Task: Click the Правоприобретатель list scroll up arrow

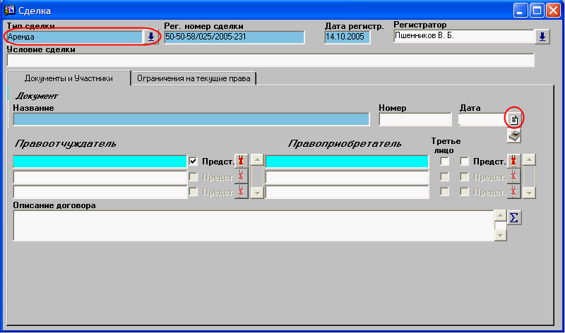Action: click(x=529, y=159)
